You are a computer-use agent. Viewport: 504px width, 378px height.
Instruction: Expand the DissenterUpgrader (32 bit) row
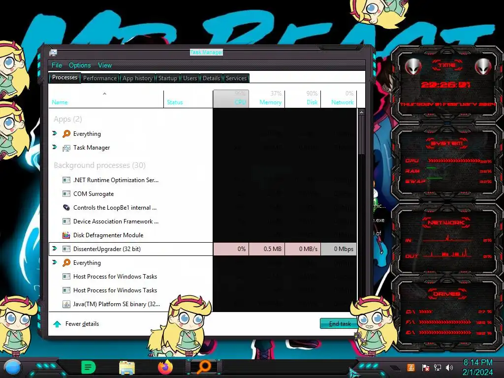pos(55,248)
